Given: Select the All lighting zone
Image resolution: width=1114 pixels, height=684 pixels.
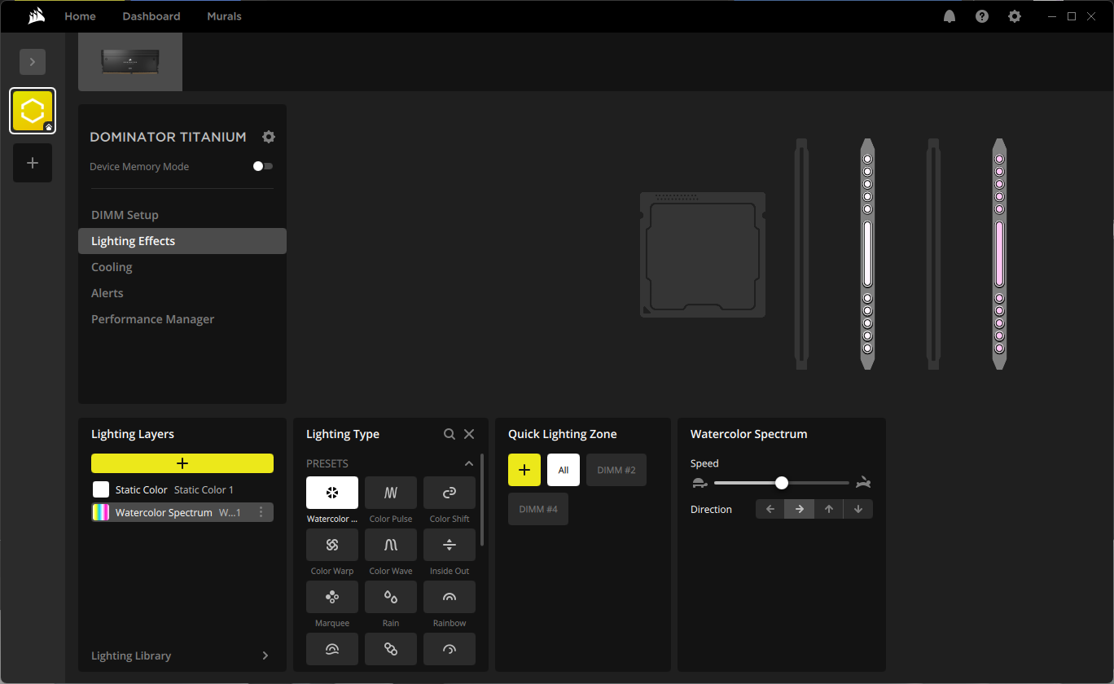Looking at the screenshot, I should (x=564, y=470).
